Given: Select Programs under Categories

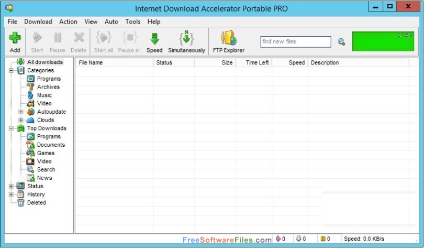Looking at the screenshot, I should point(49,79).
